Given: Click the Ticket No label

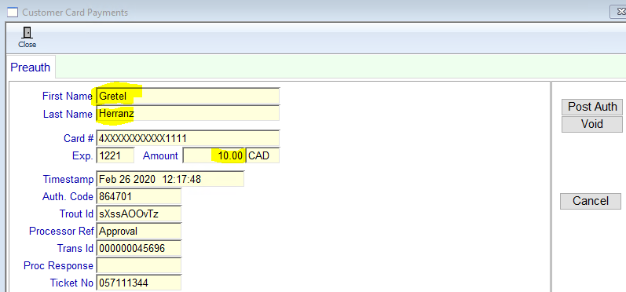Looking at the screenshot, I should tap(71, 283).
